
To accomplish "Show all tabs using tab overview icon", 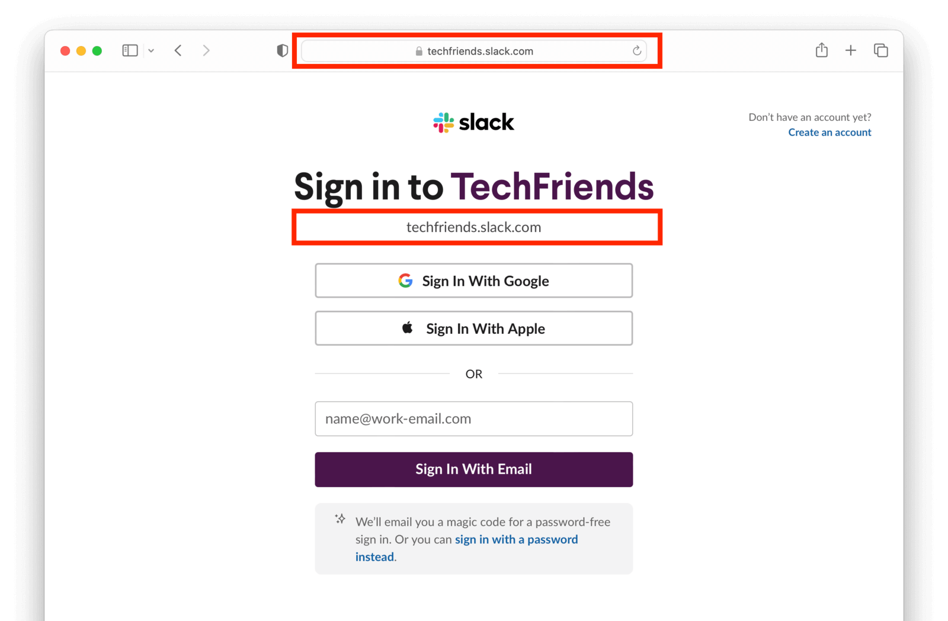I will pyautogui.click(x=881, y=50).
